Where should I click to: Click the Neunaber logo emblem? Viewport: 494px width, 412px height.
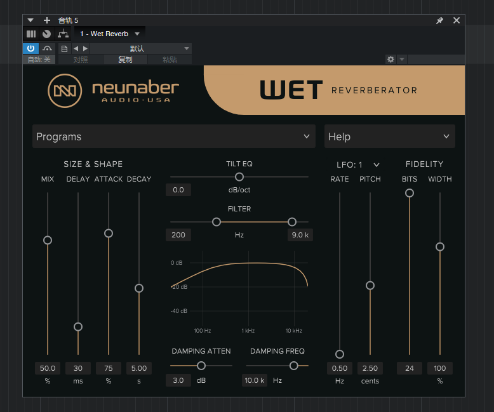(x=64, y=91)
